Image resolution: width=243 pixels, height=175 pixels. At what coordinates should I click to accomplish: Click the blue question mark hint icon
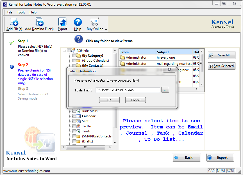79,39
